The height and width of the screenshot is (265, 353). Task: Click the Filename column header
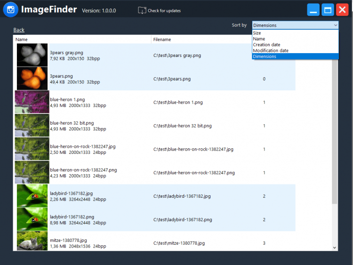coord(162,40)
